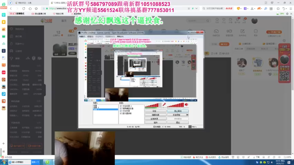Viewport: 294px width, 165px height.
Task: Open the 首页 nav tab on Douyu
Action: click(64, 21)
